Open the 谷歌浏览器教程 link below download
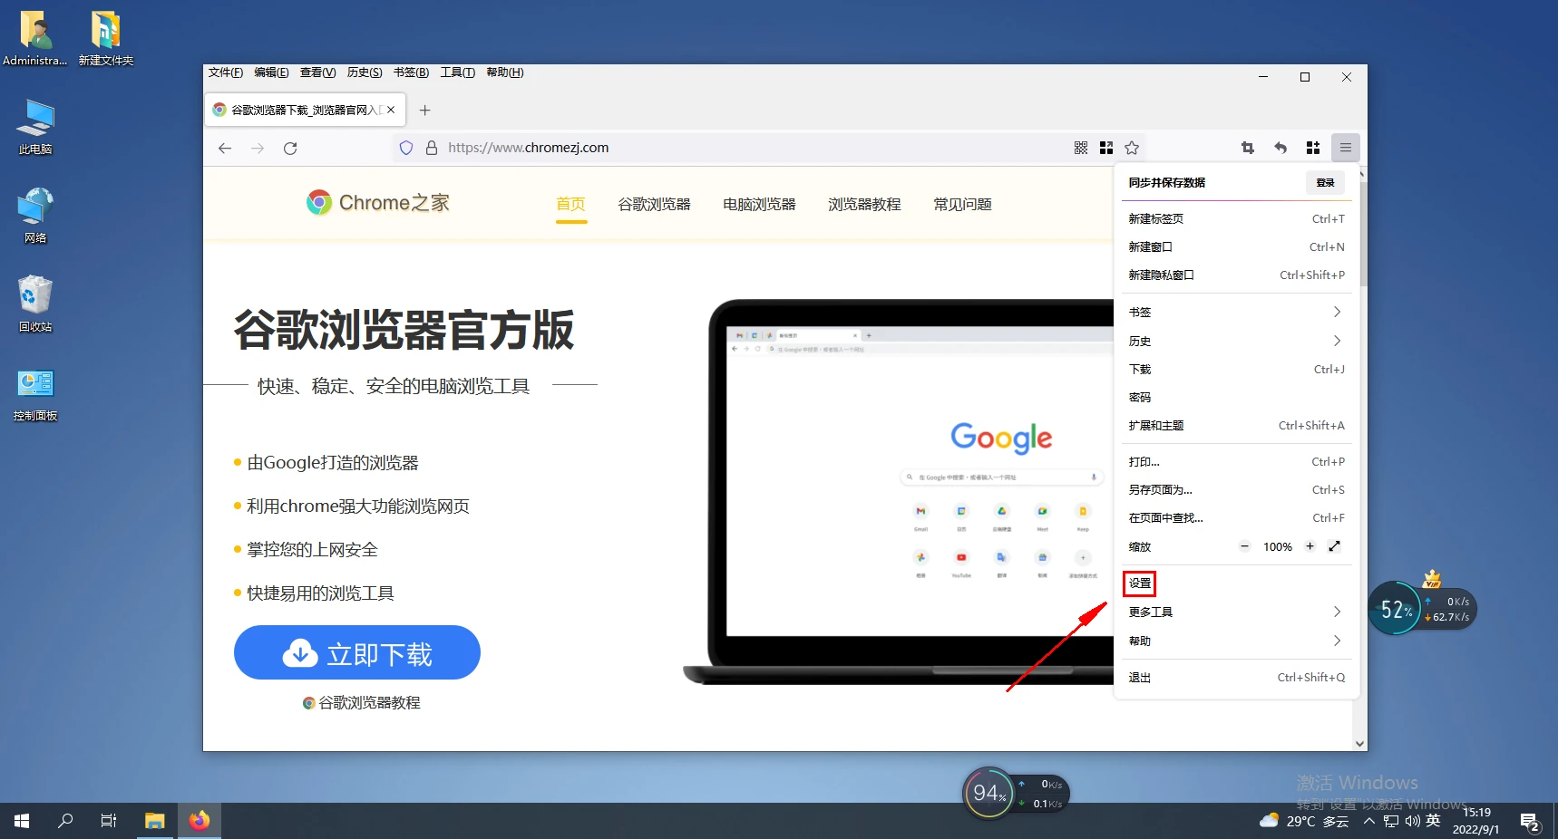Screen dimensions: 1558x839 (361, 702)
